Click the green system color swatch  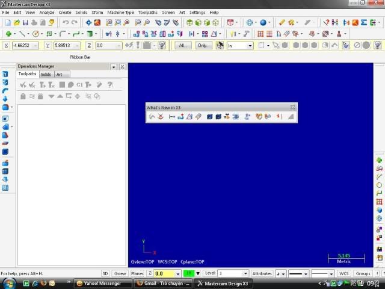click(x=189, y=273)
